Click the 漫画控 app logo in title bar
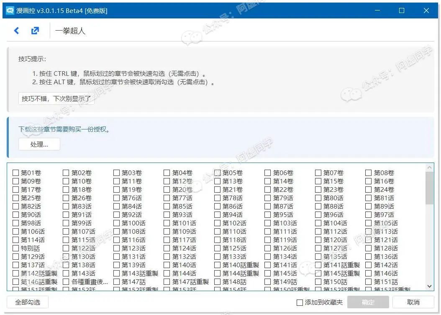Screen dimensions: 441x315 pos(10,11)
